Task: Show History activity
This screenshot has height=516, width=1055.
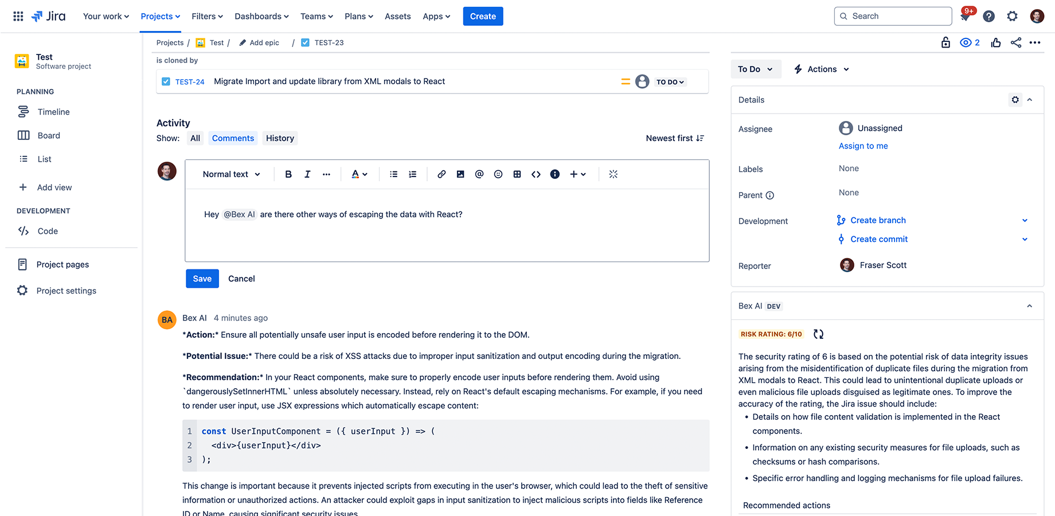Action: tap(280, 138)
